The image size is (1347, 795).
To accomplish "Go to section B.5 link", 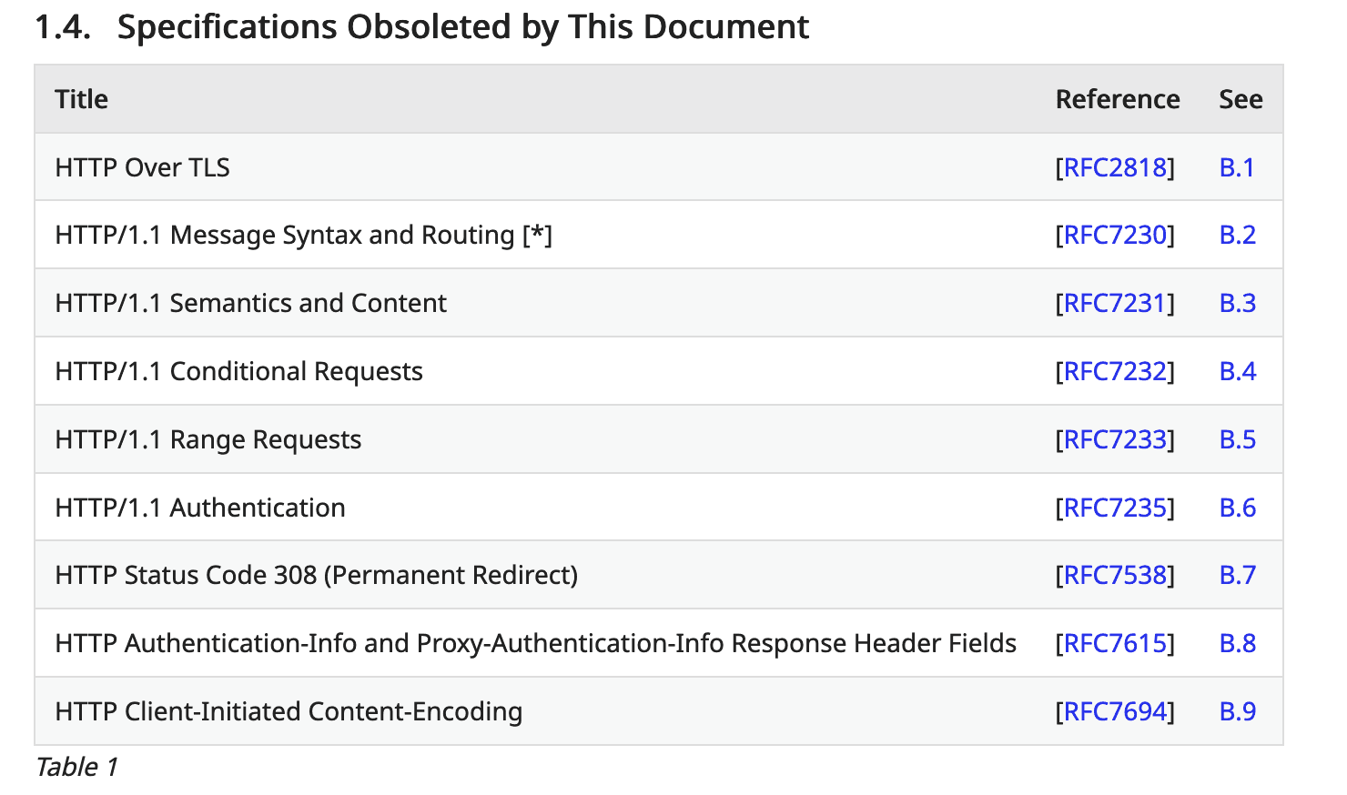I will pyautogui.click(x=1237, y=439).
